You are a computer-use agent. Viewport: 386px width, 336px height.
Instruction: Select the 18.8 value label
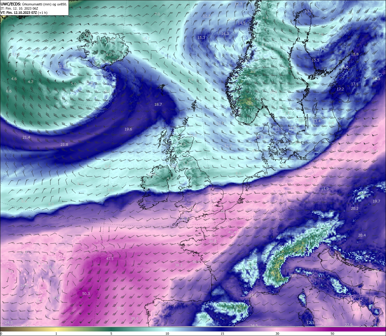click(355, 54)
